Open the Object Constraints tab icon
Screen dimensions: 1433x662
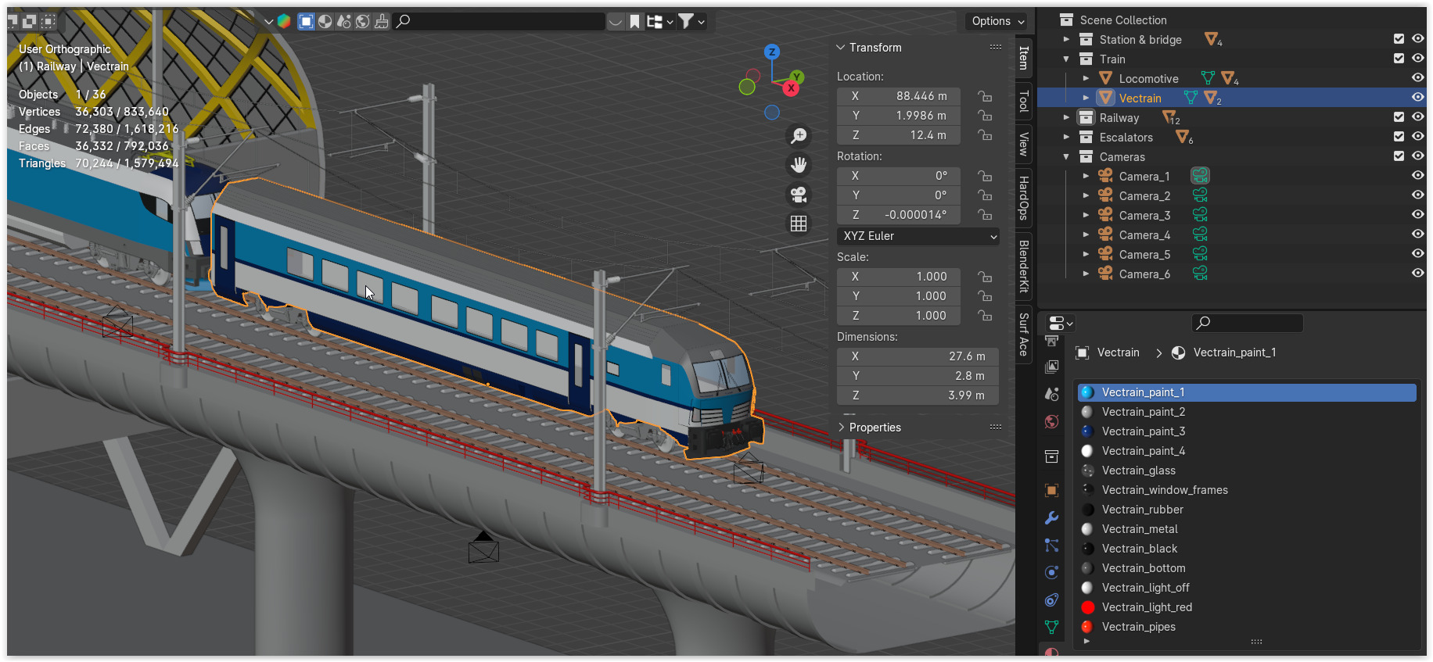click(x=1052, y=600)
